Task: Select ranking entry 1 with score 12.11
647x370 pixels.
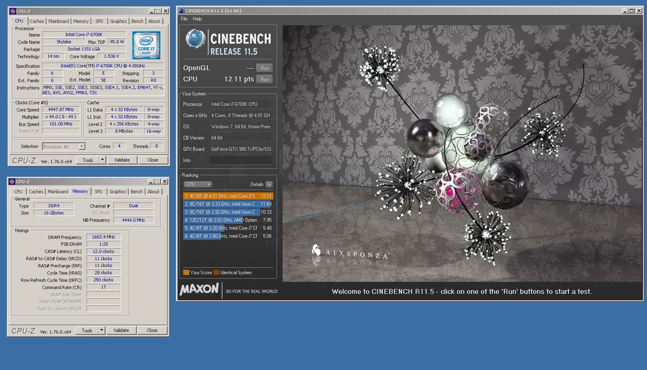Action: click(x=228, y=196)
